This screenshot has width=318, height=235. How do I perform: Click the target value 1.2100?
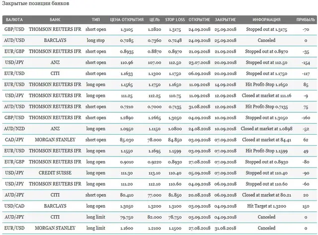155,229
